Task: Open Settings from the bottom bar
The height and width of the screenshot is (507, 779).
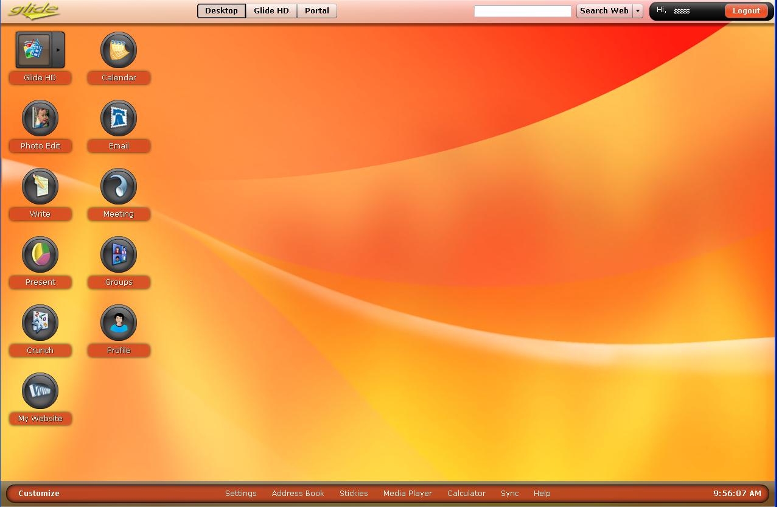Action: (x=241, y=494)
